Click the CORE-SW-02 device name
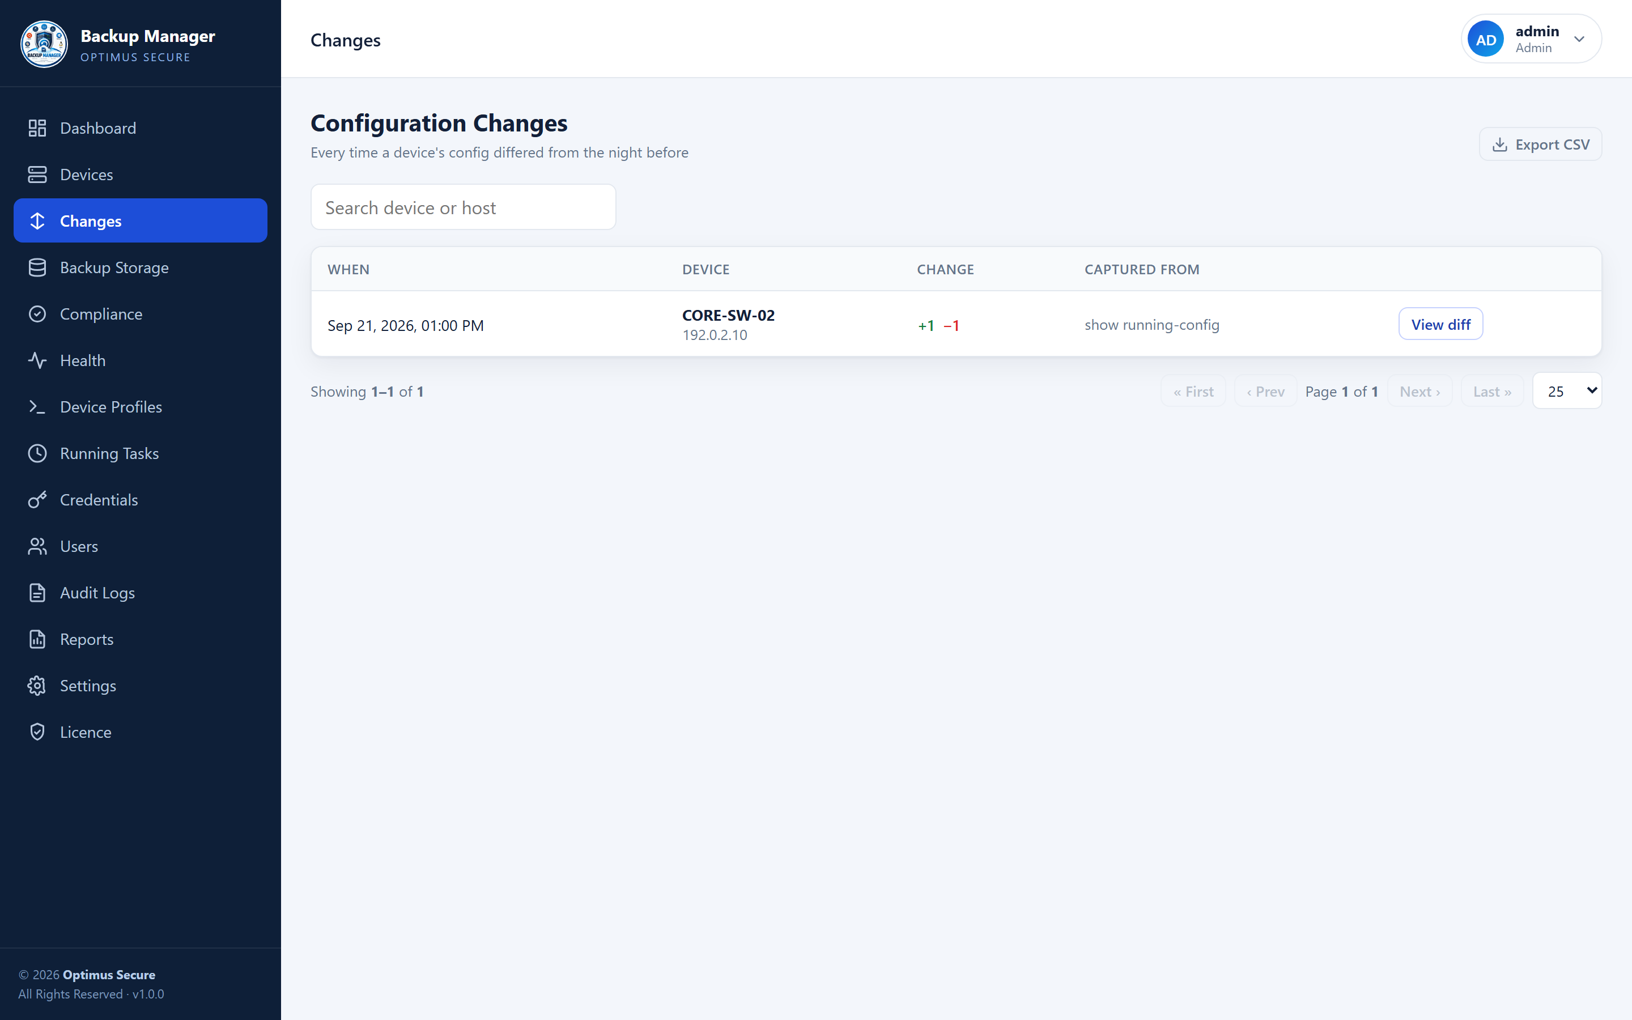Screen dimensions: 1632x1020 coord(728,315)
